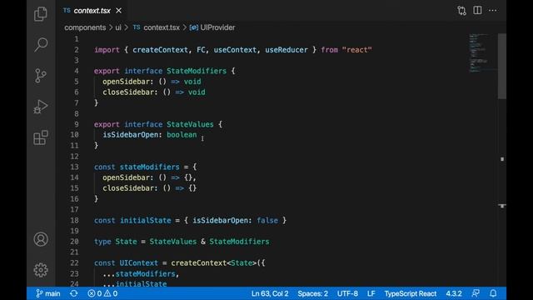The image size is (533, 300).
Task: Click the Ln 63, Col 2 indicator
Action: pyautogui.click(x=270, y=293)
